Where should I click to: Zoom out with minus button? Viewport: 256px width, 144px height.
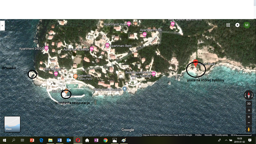pos(249,122)
